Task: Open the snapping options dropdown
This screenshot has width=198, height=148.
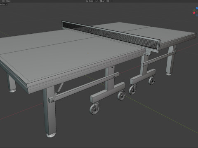Action: 104,1
